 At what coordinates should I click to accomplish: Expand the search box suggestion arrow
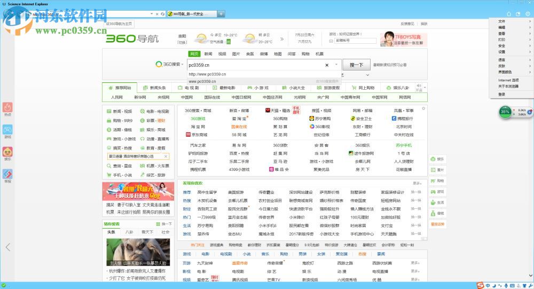(x=336, y=65)
